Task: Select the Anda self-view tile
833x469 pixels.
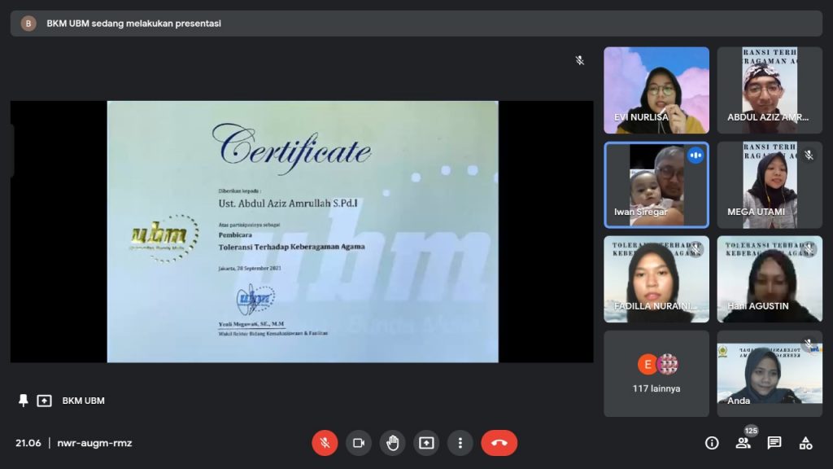Action: [x=770, y=373]
